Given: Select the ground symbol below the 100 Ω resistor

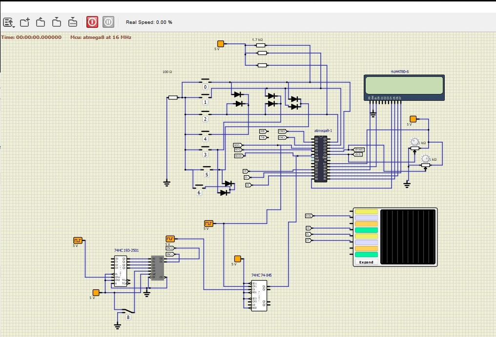Looking at the screenshot, I should coord(166,183).
